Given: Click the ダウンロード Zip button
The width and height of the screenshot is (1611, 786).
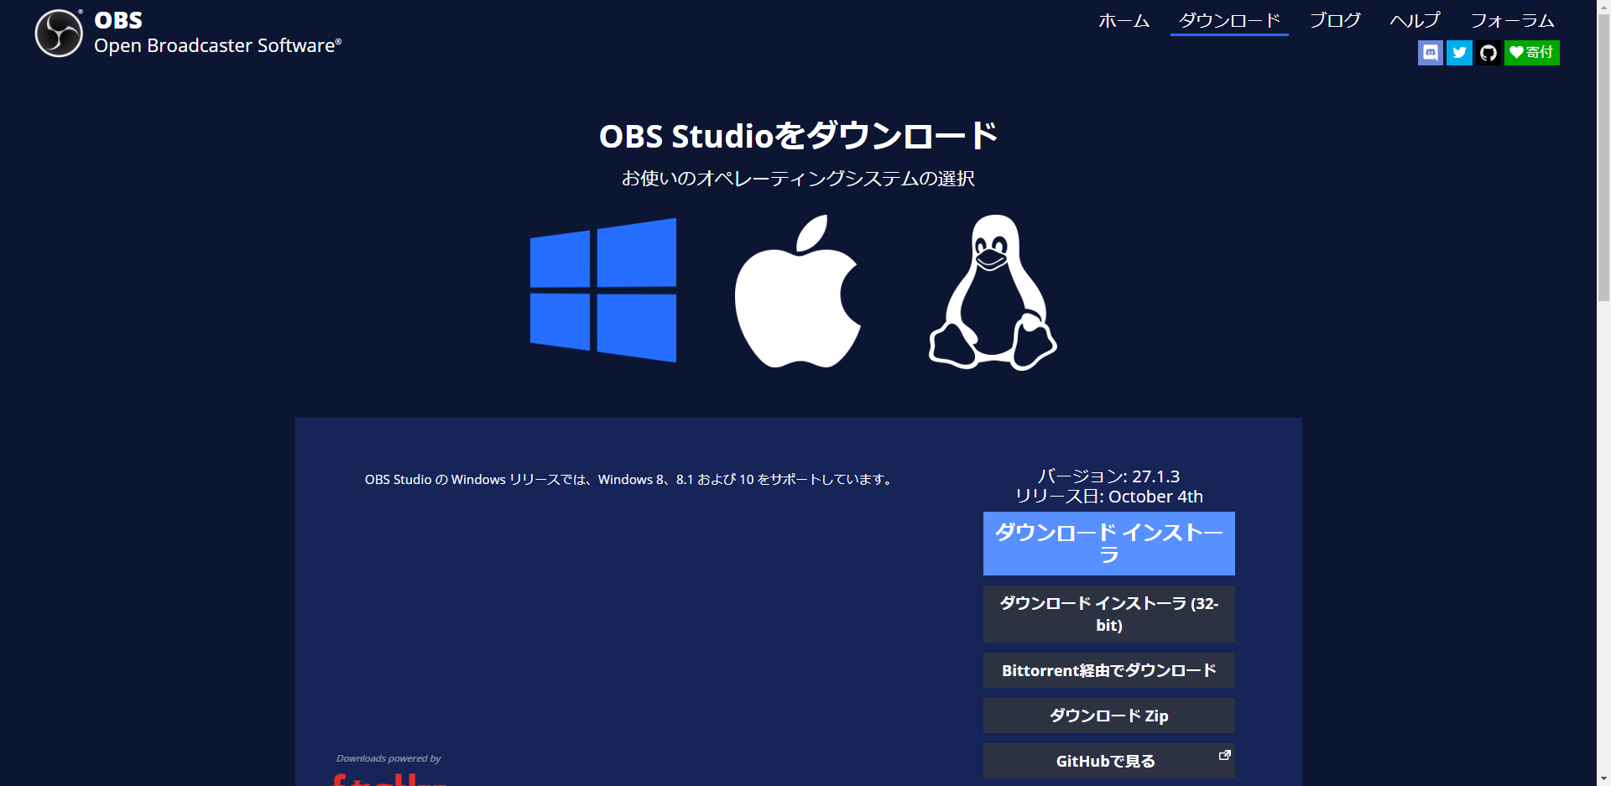Looking at the screenshot, I should click(1109, 716).
